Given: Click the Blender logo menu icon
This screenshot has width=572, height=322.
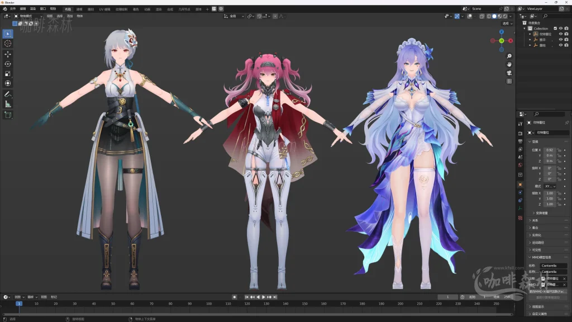Looking at the screenshot, I should [x=4, y=9].
